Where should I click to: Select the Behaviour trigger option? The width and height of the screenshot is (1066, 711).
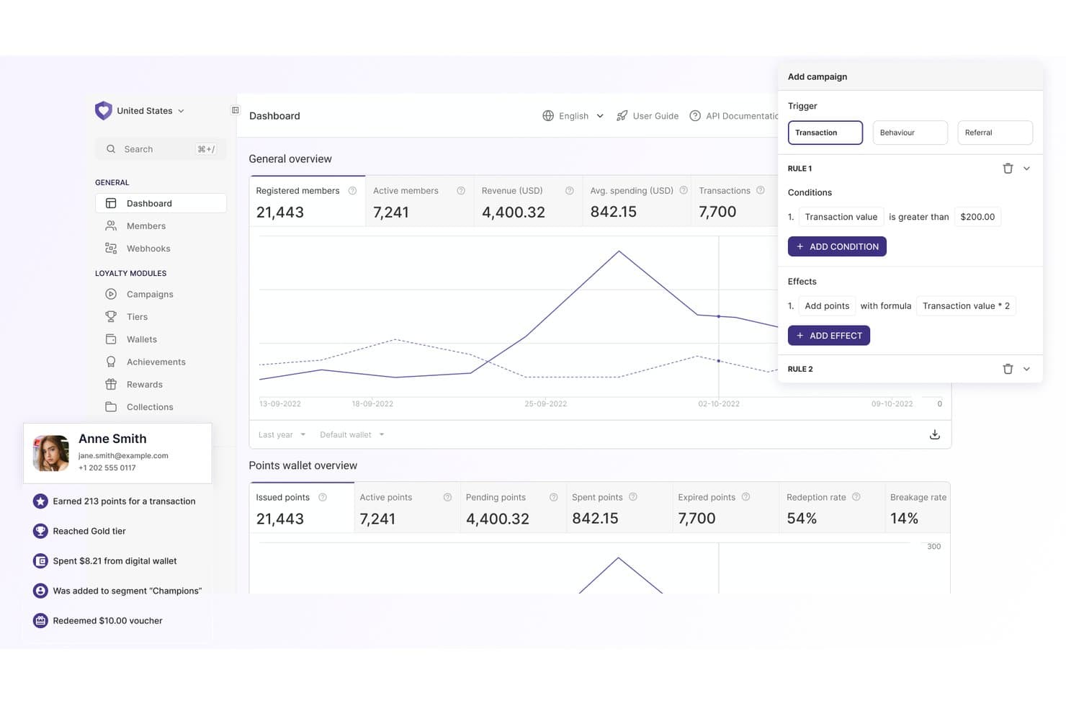910,133
